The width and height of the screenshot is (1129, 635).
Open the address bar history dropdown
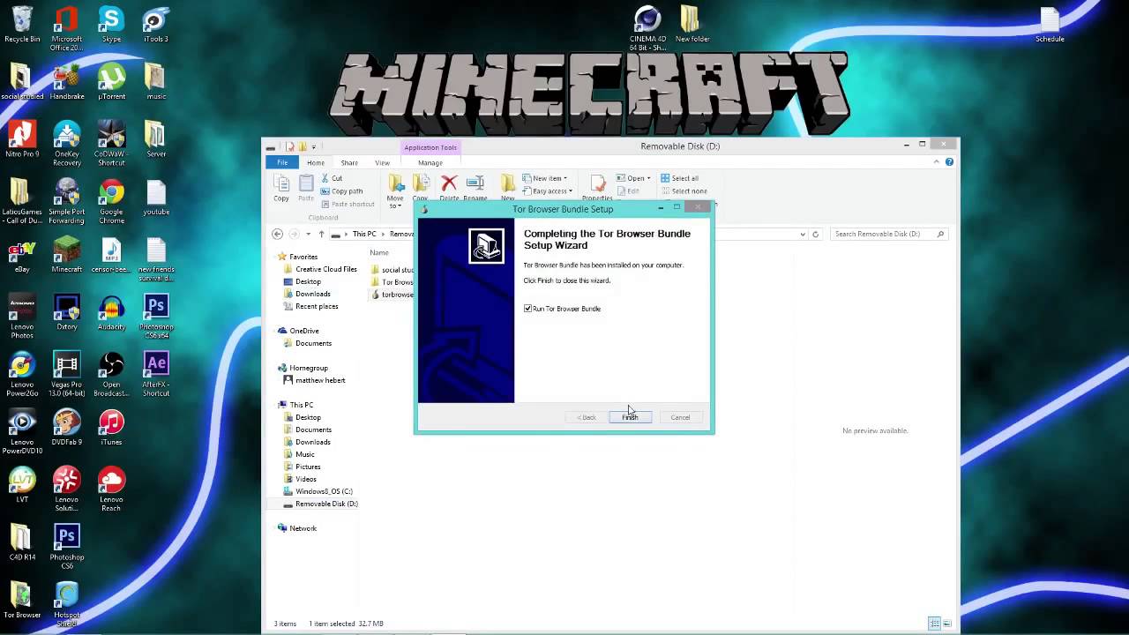(803, 234)
